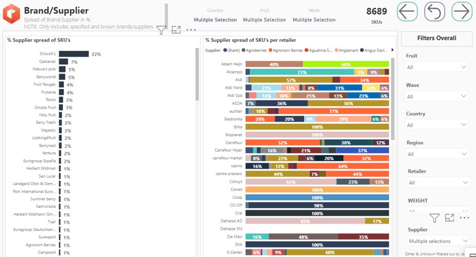Select the Agroberries legend item
Screen dimensions: 476x257
coord(257,50)
